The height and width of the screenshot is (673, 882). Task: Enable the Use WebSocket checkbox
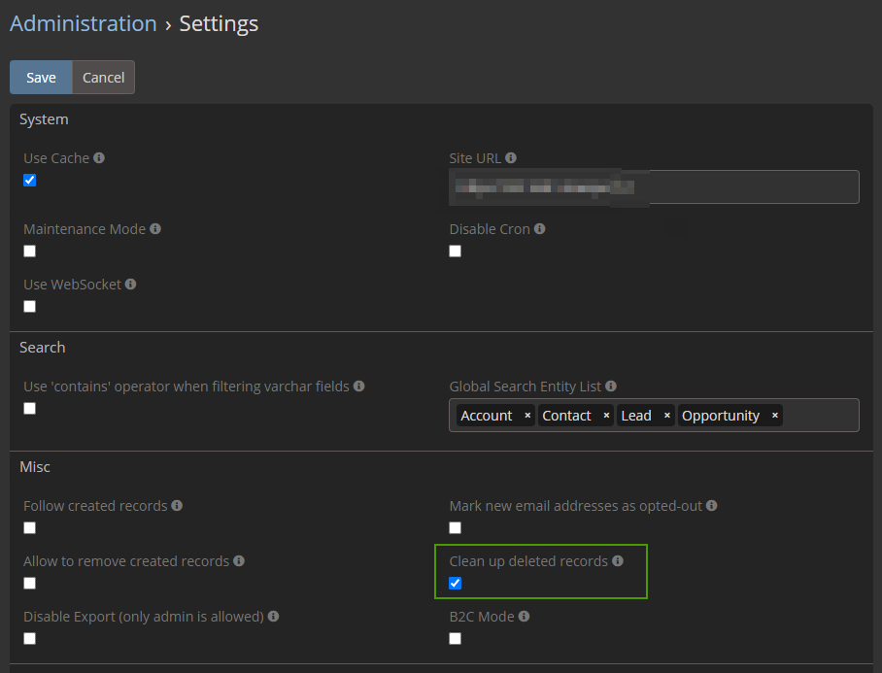pos(30,307)
